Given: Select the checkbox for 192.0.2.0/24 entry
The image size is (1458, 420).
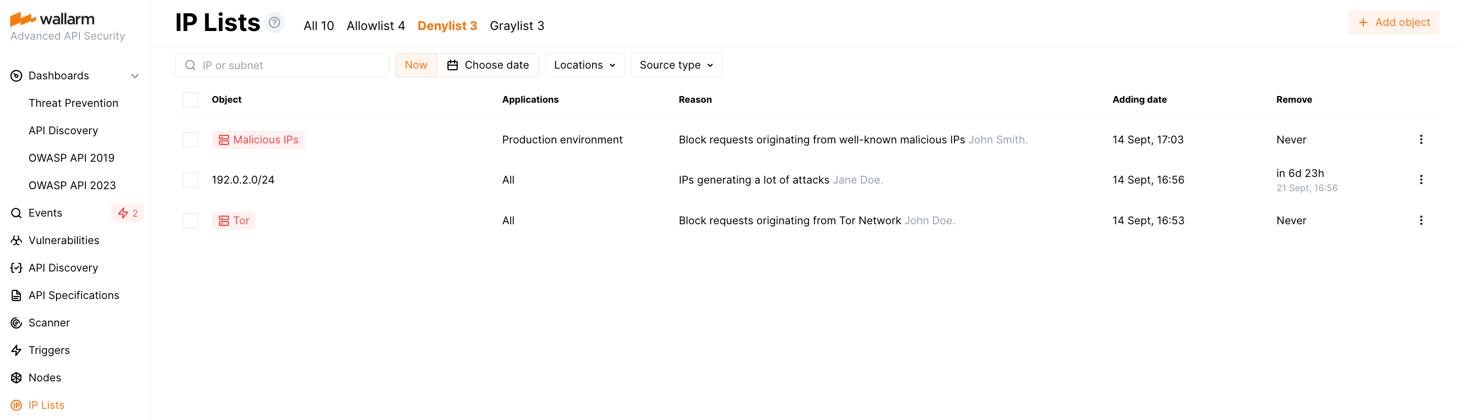Looking at the screenshot, I should pos(190,180).
